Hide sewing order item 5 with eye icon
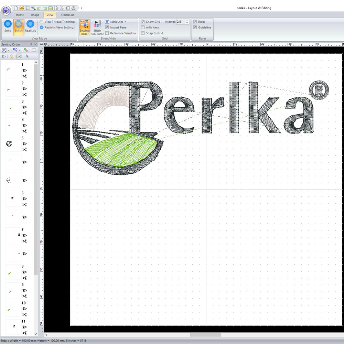This screenshot has height=344, width=344. (24, 144)
